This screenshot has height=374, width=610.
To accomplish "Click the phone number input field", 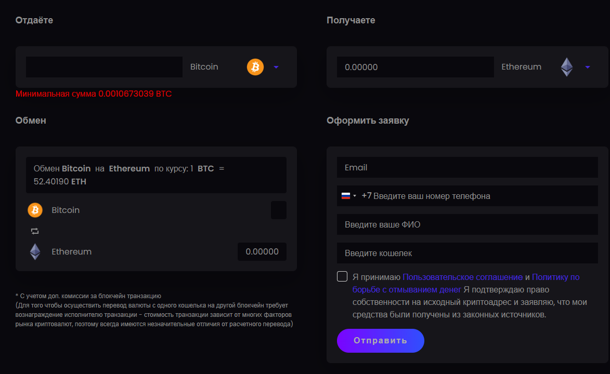I will click(x=484, y=196).
